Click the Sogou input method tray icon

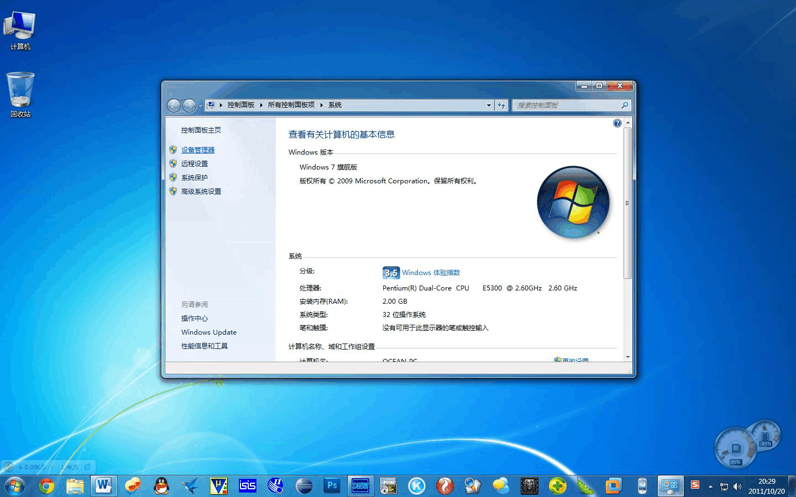pos(695,485)
